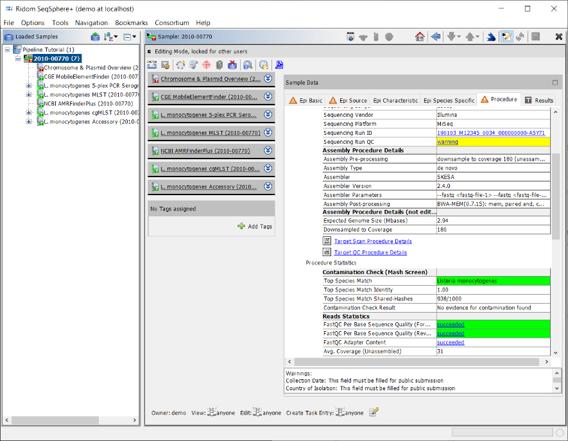Expand the Chromosome & Plasmid Overview chevron
This screenshot has width=568, height=441.
pyautogui.click(x=268, y=78)
